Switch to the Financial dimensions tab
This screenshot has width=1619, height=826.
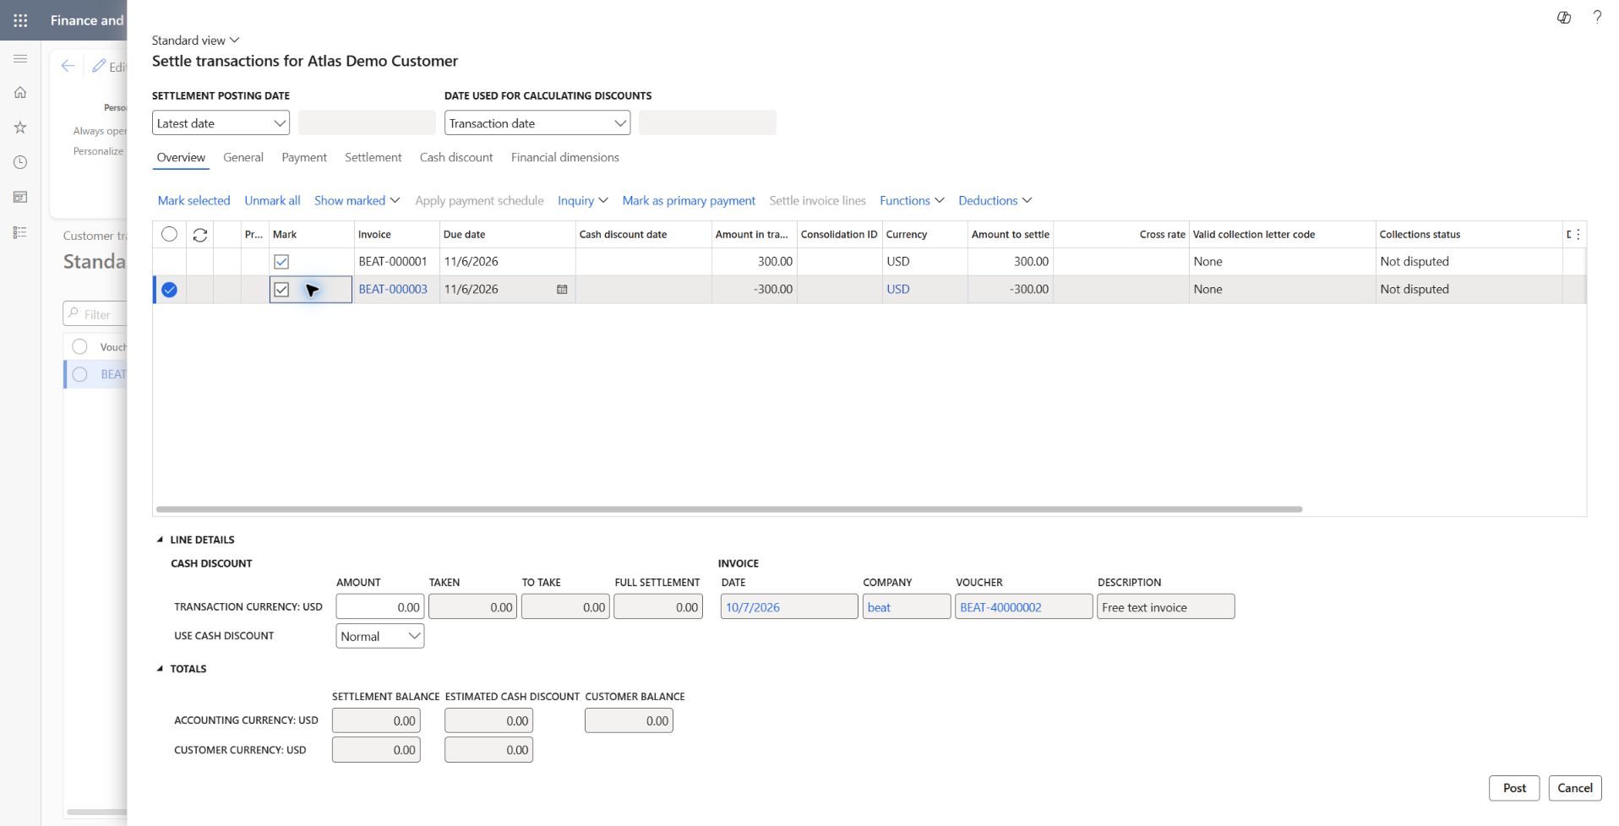564,158
